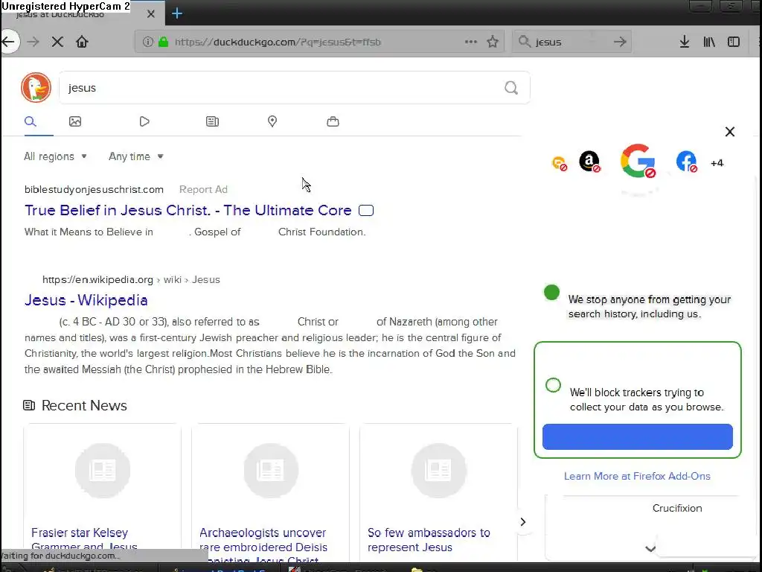Viewport: 762px width, 572px height.
Task: Go back with the browser back arrow
Action: (9, 42)
